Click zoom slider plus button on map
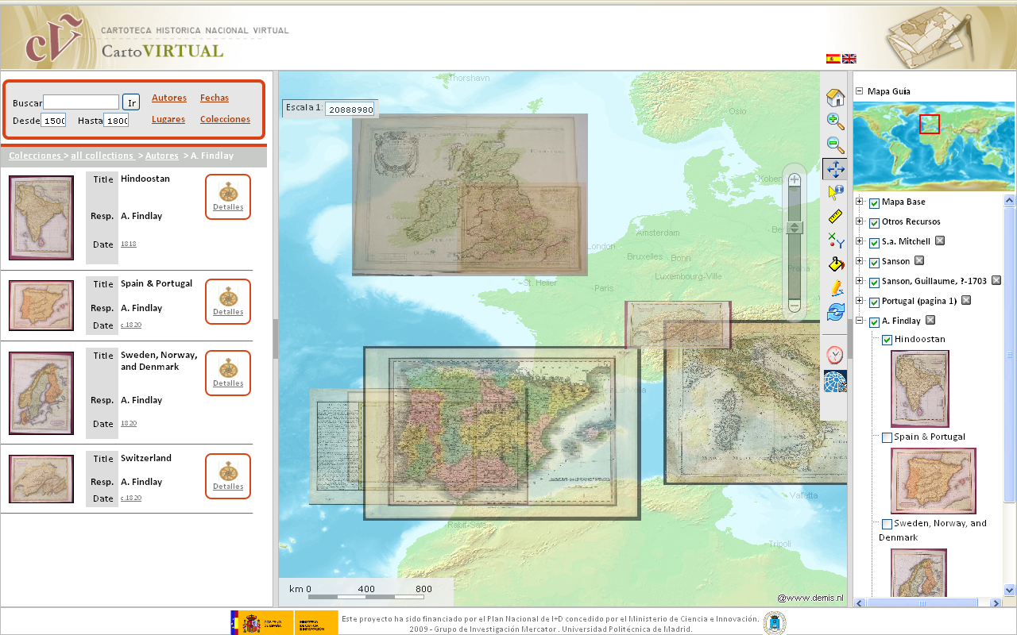The height and width of the screenshot is (635, 1017). click(794, 180)
